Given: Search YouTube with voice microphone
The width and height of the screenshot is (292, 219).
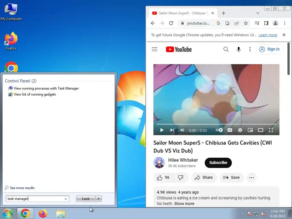Looking at the screenshot, I should coord(239,49).
